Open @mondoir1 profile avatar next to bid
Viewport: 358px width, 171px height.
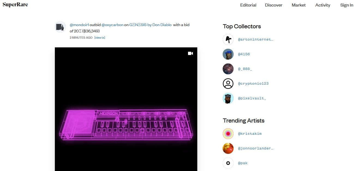(60, 27)
